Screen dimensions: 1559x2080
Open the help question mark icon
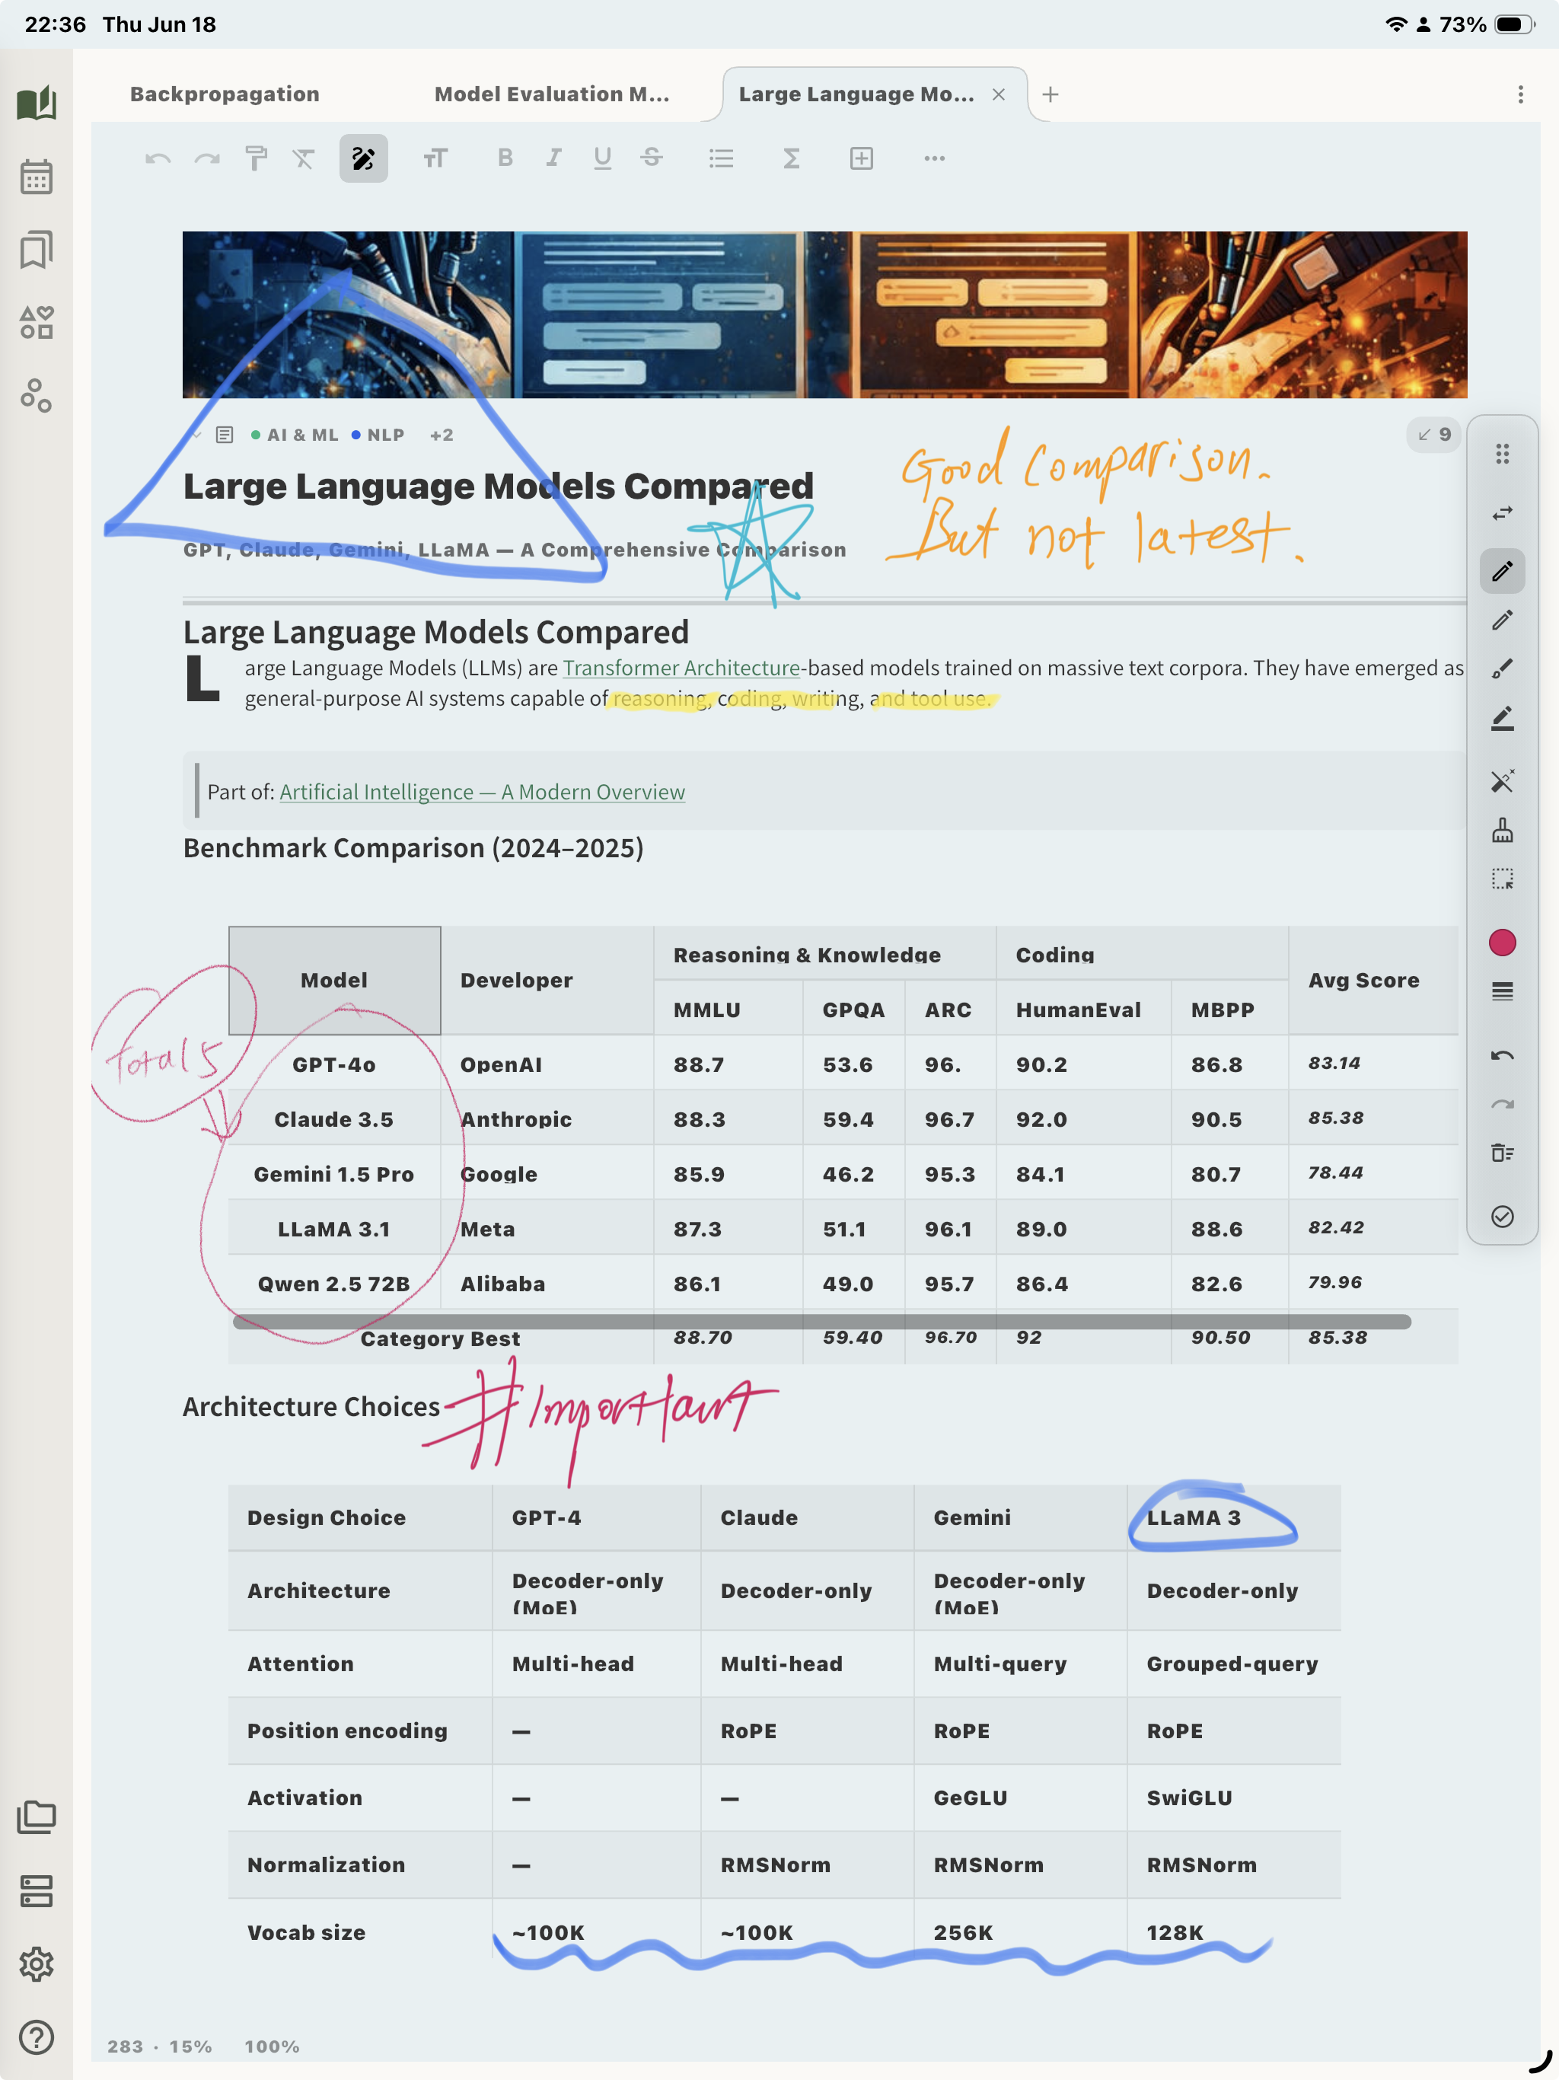coord(37,2037)
